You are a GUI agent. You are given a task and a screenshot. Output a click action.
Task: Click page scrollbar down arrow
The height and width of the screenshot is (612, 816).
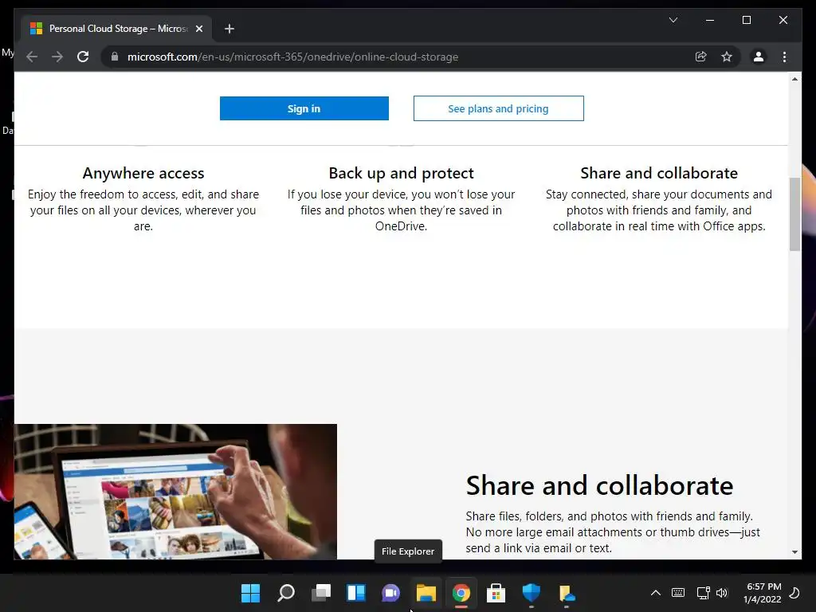tap(794, 551)
